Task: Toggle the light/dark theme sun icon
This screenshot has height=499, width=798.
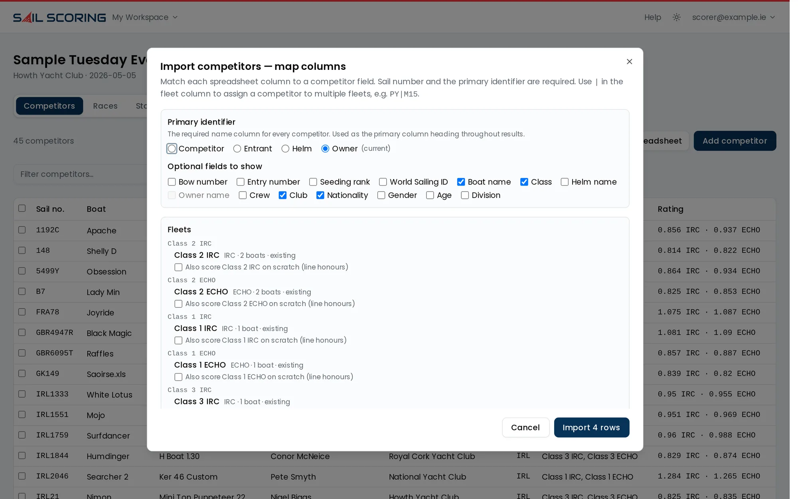Action: [x=676, y=18]
